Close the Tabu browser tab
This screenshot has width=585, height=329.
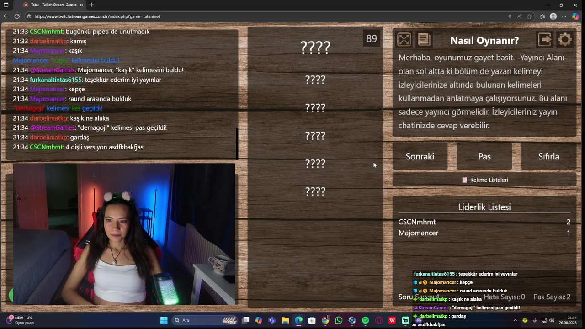coord(81,5)
